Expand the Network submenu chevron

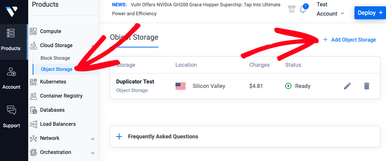[93, 139]
